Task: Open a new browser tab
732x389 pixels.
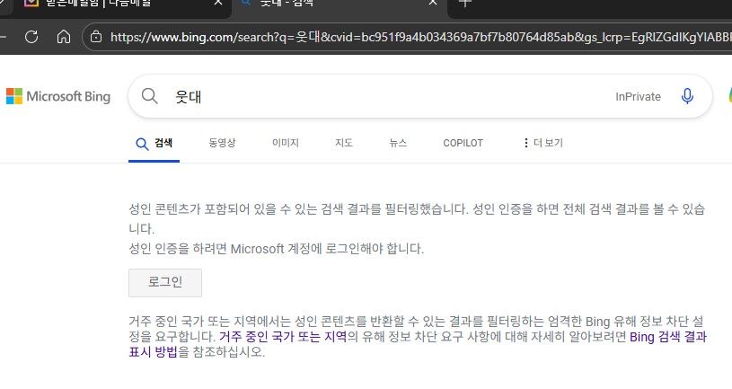Action: coord(464,3)
